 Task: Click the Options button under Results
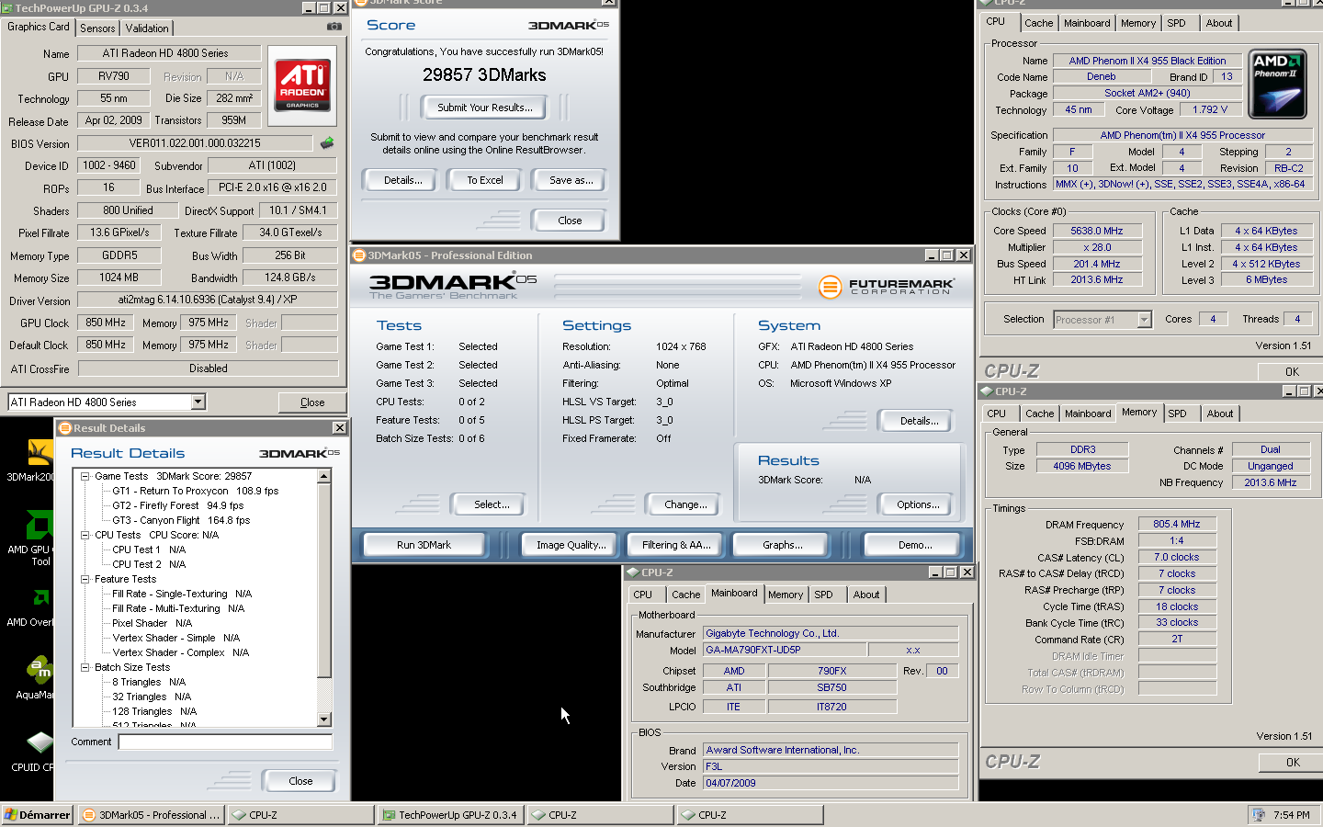point(918,504)
